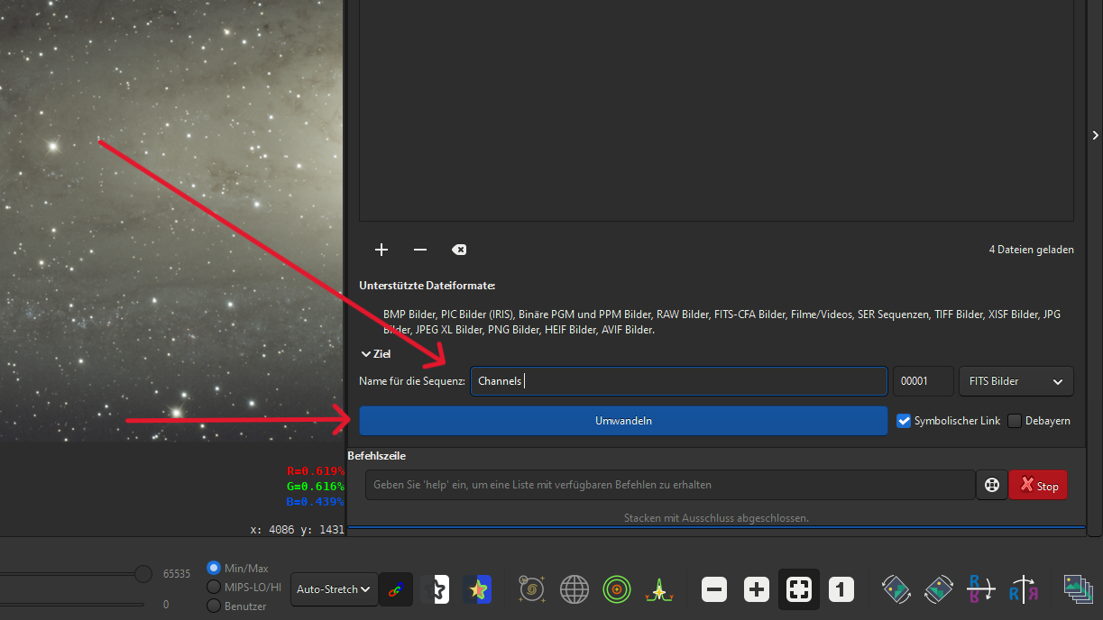
Task: Click the Umwandeln button
Action: pos(623,421)
